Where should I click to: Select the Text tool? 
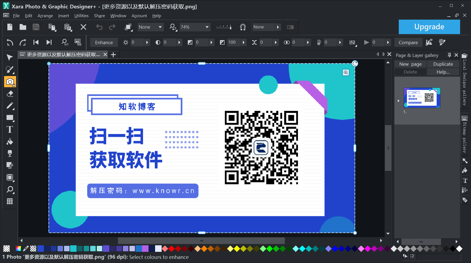point(10,129)
